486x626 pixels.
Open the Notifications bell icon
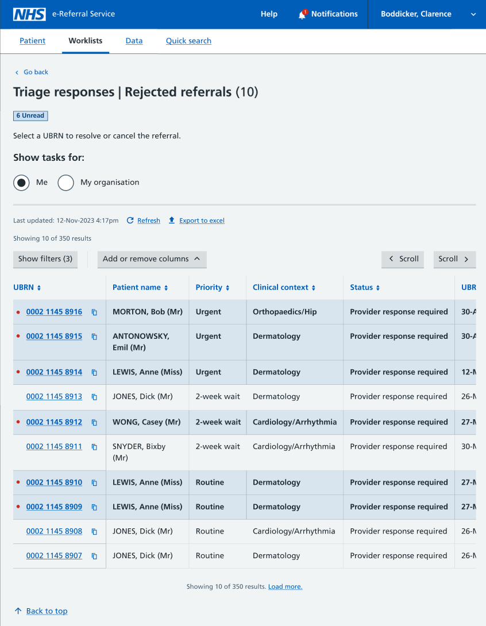[x=302, y=14]
